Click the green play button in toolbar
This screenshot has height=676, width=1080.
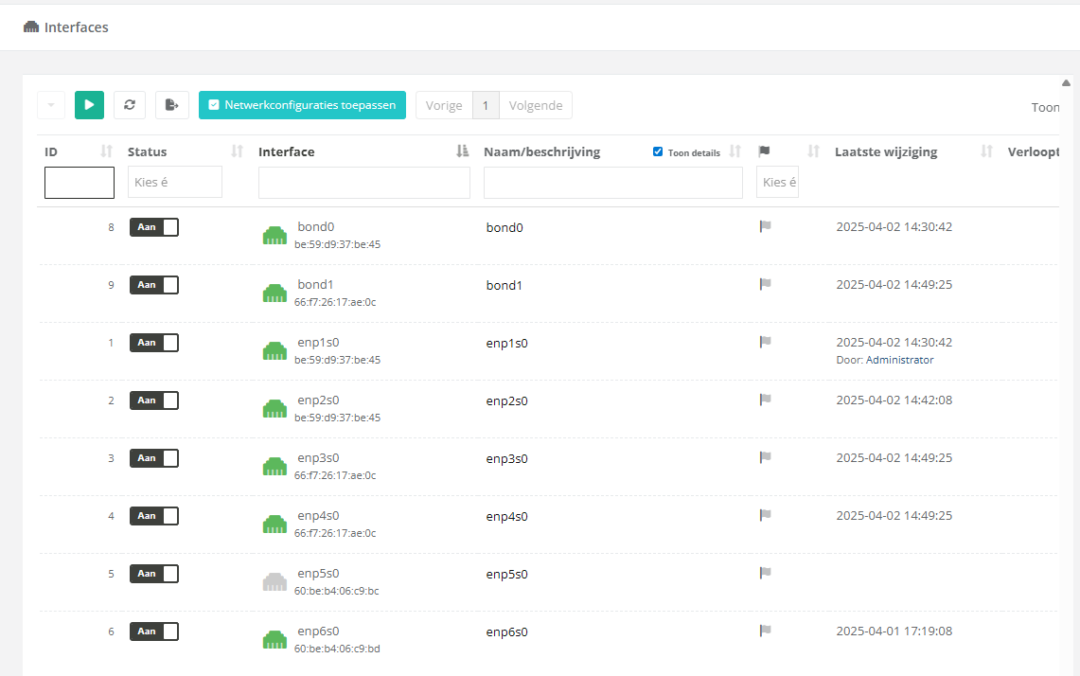(89, 105)
